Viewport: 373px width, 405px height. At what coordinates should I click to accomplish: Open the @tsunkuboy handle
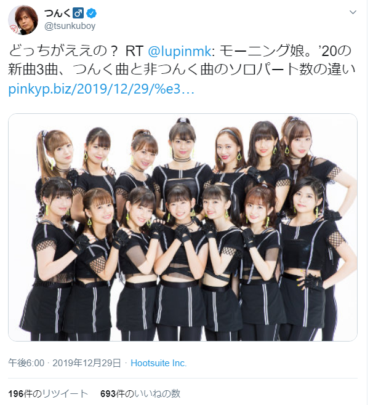(70, 26)
